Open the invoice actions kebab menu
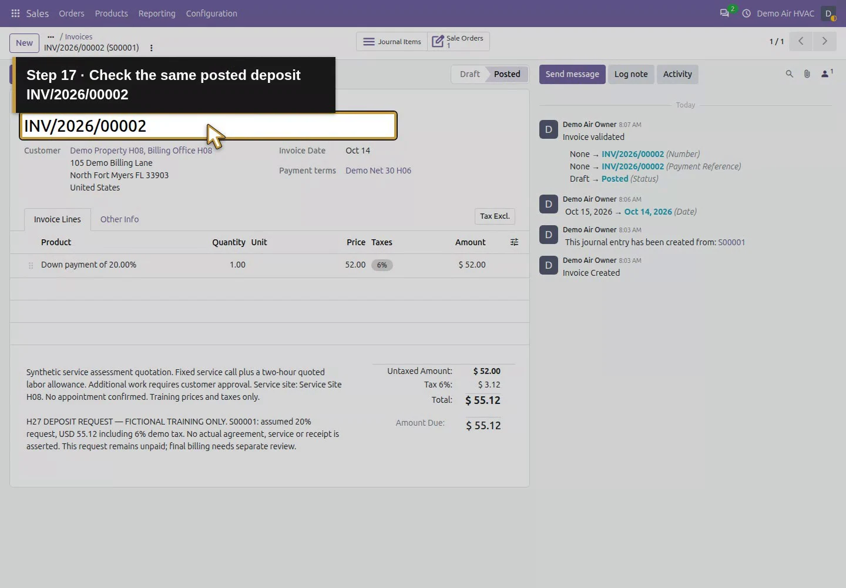 point(151,48)
